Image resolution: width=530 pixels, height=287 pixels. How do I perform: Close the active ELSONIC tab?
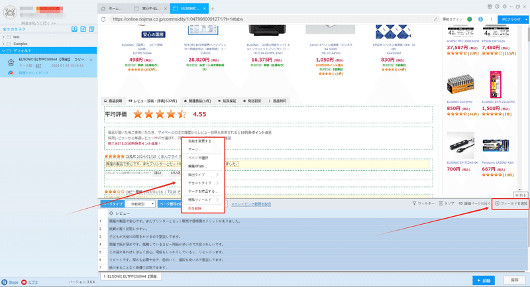pos(205,9)
